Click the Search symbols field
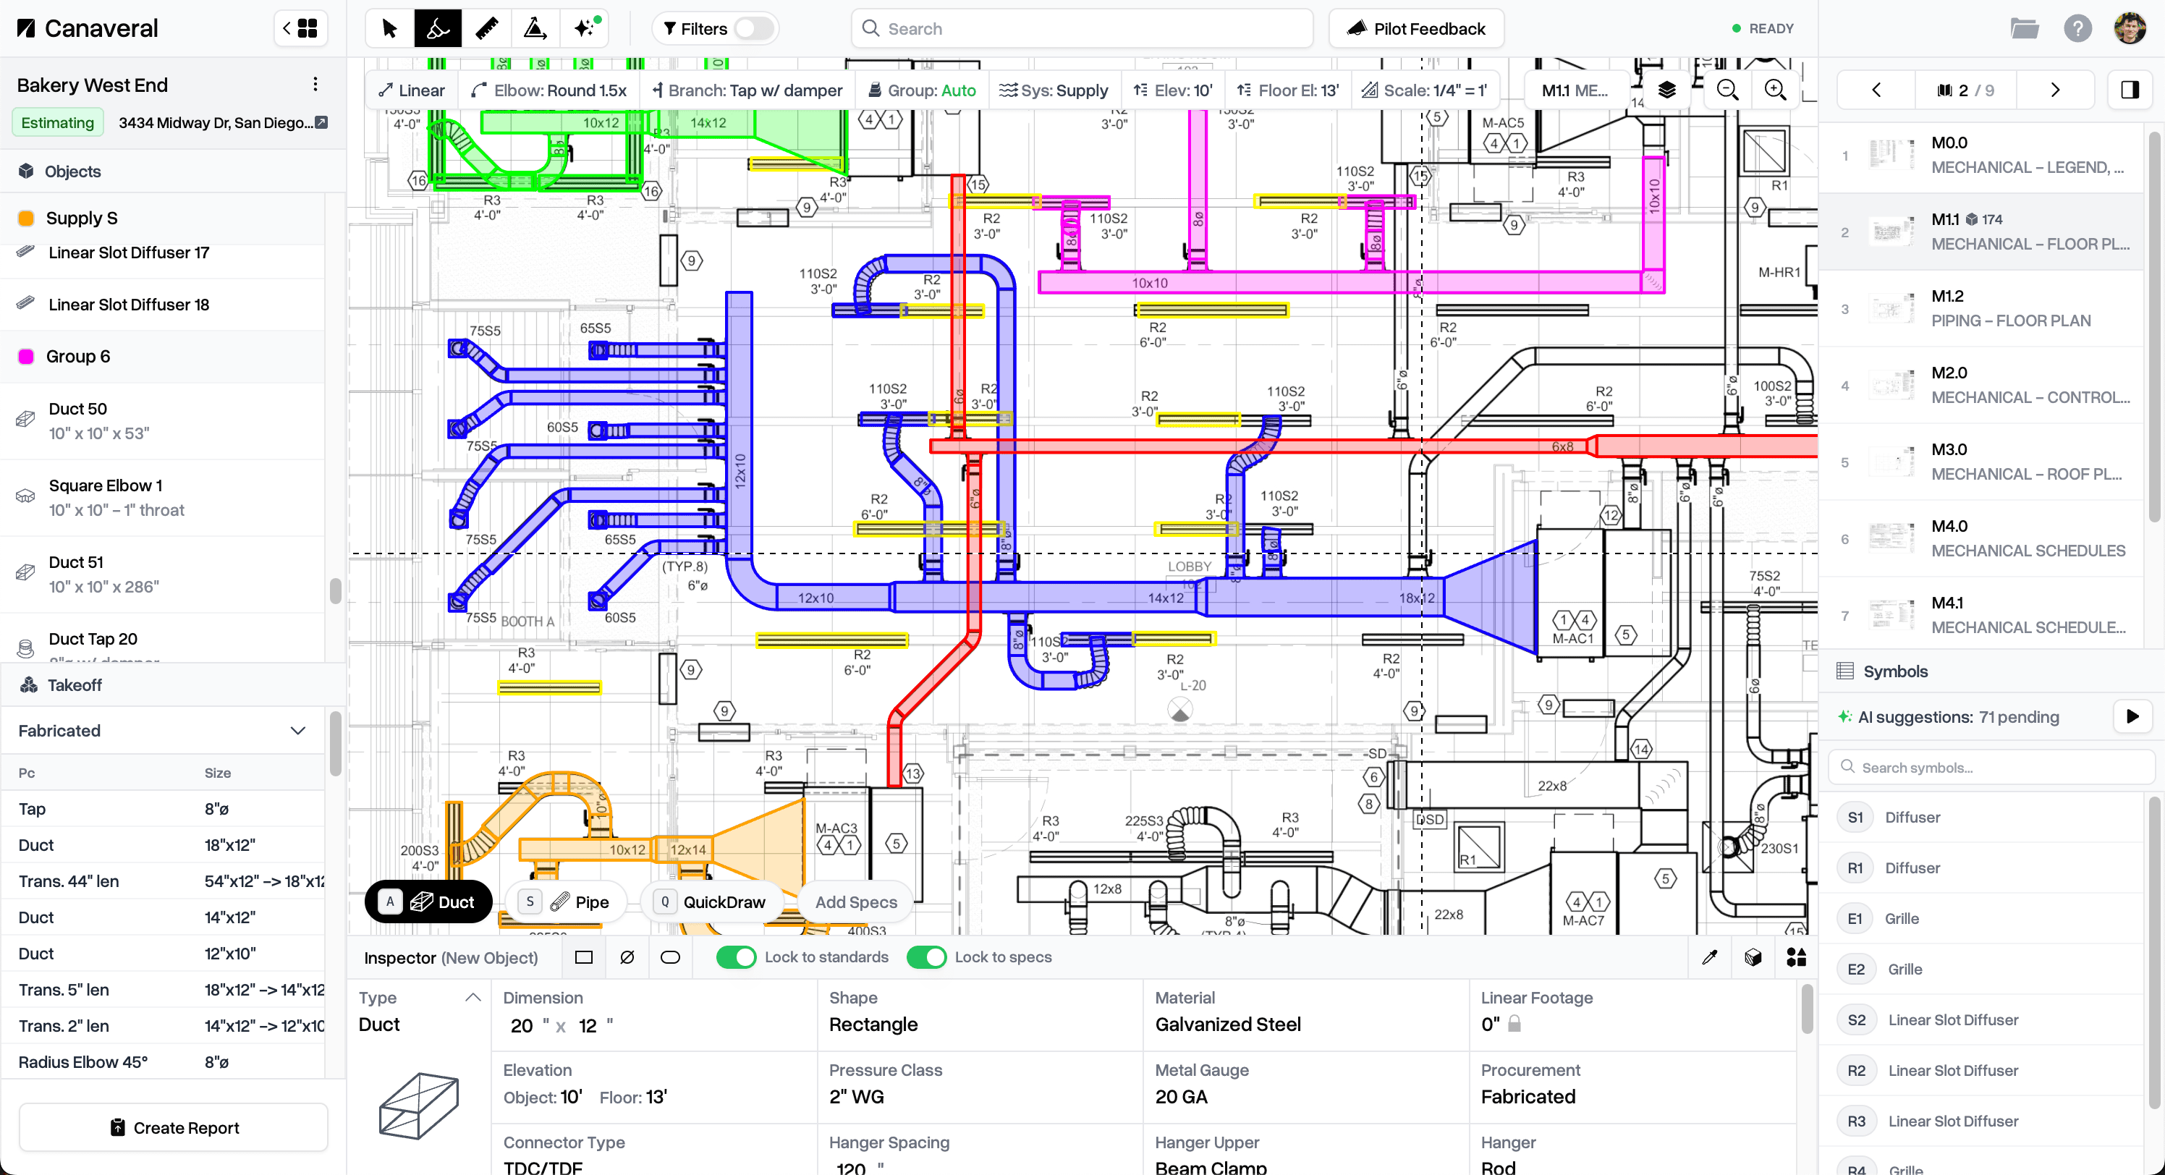Screen dimensions: 2165x1175 click(x=1992, y=768)
